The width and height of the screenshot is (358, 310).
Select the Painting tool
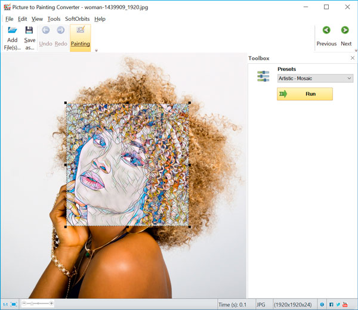pos(81,38)
